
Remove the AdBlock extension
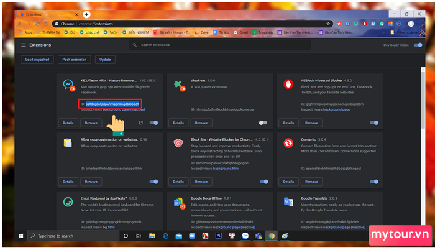tap(311, 123)
